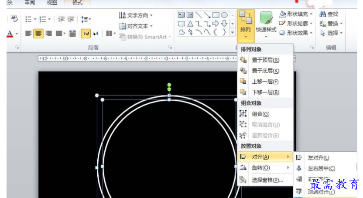The image size is (363, 198).
Task: Click the numbered list icon
Action: 43,19
